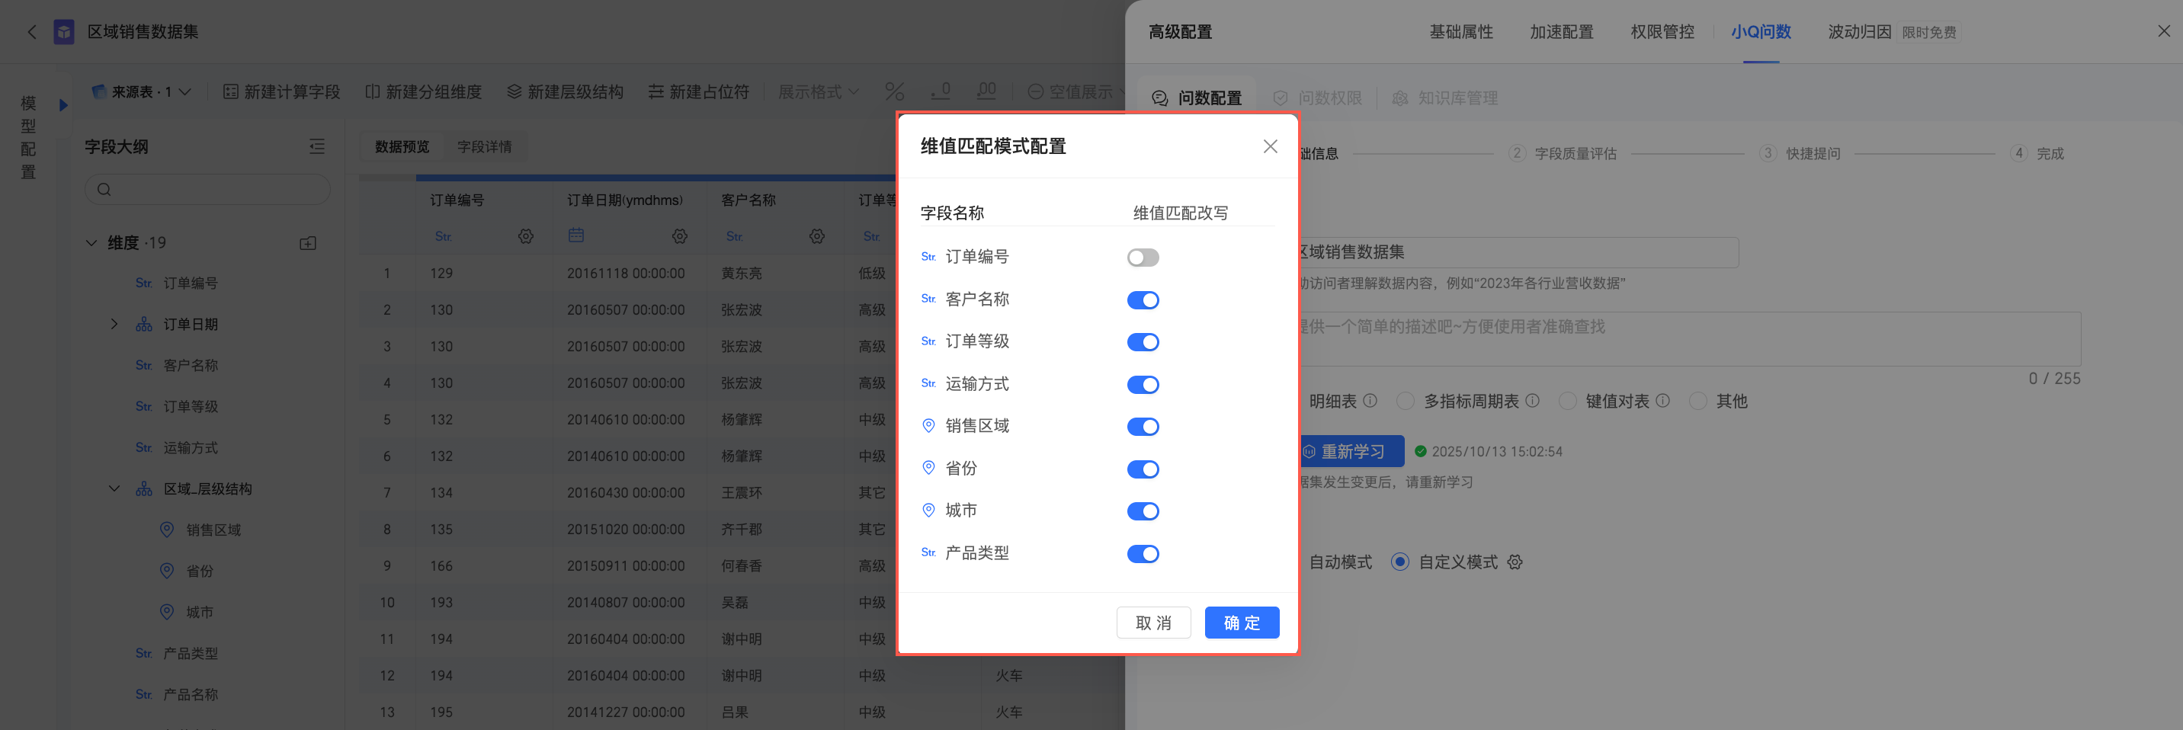The height and width of the screenshot is (730, 2183).
Task: Select the 自定义模式 radio button
Action: (1400, 562)
